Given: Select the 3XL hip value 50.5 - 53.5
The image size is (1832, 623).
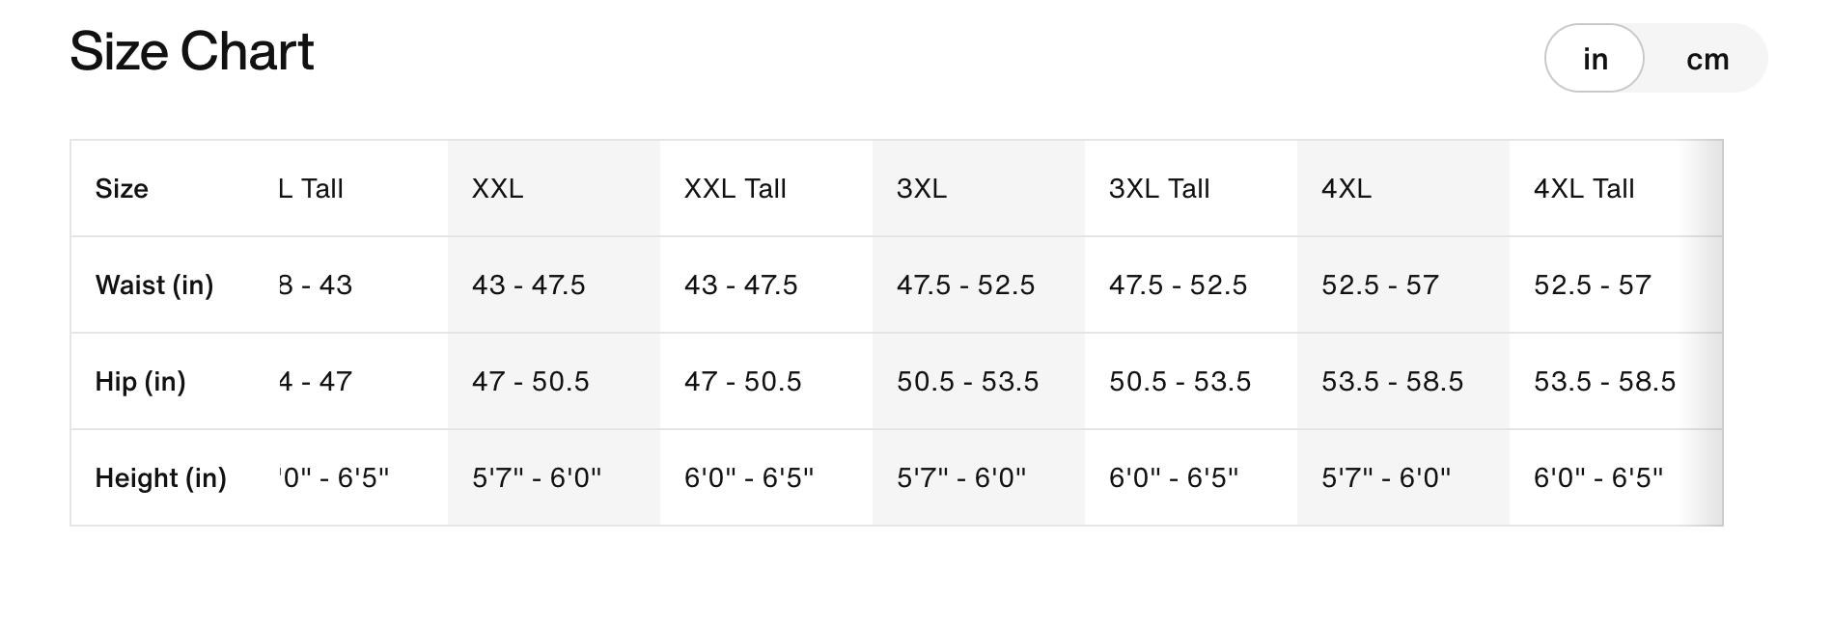Looking at the screenshot, I should pyautogui.click(x=967, y=382).
